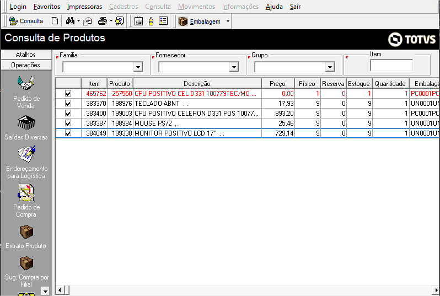Screen dimensions: 440x296
Task: Select item number 383387 cell
Action: pyautogui.click(x=94, y=123)
